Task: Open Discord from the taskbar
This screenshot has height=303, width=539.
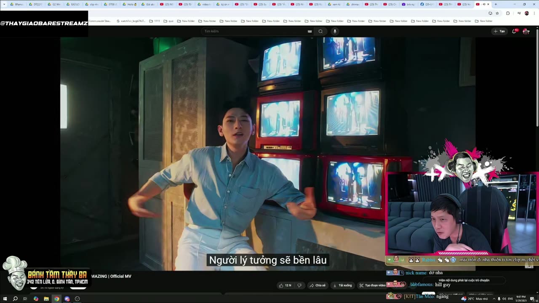Action: (x=67, y=299)
